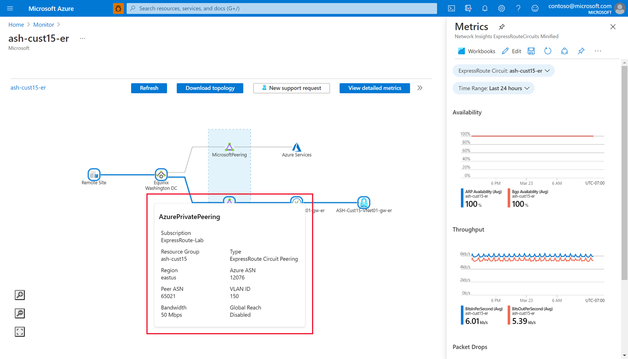Click View detailed metrics button
Image resolution: width=628 pixels, height=359 pixels.
[374, 88]
